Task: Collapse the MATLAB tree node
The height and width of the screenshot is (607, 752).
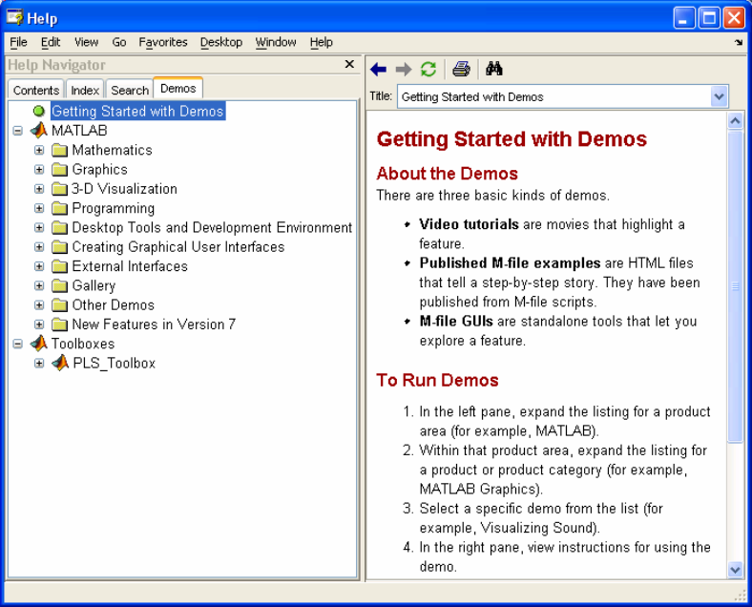Action: [18, 131]
